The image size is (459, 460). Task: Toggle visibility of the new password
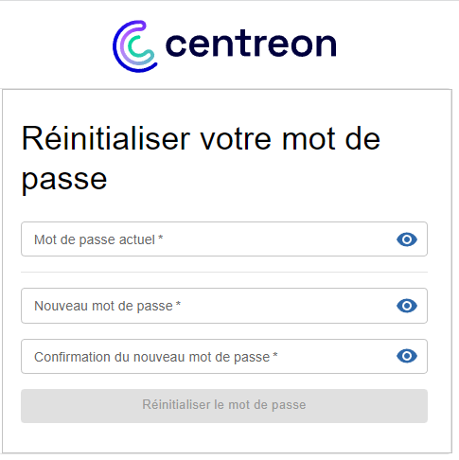407,306
